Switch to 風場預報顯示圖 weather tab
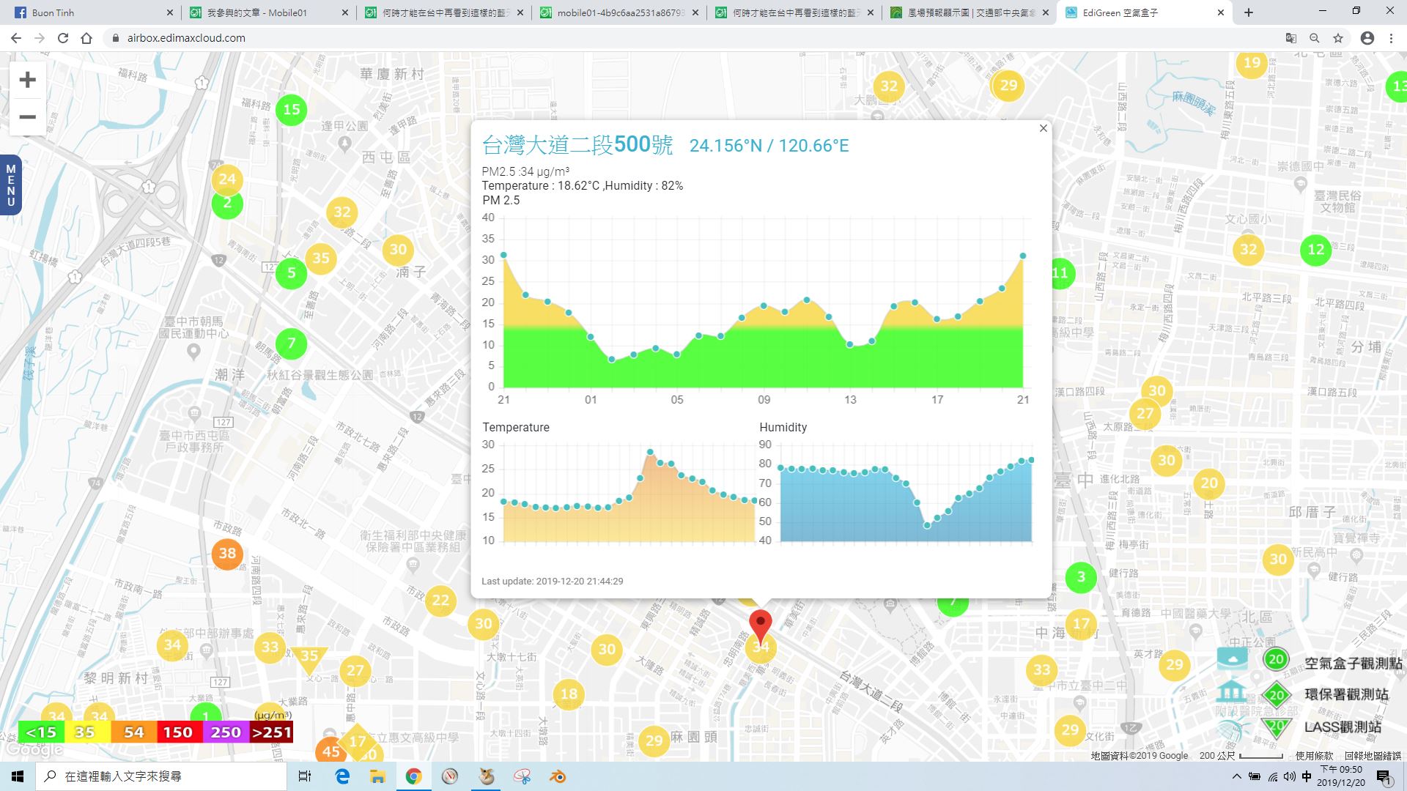Viewport: 1407px width, 791px height. click(969, 12)
